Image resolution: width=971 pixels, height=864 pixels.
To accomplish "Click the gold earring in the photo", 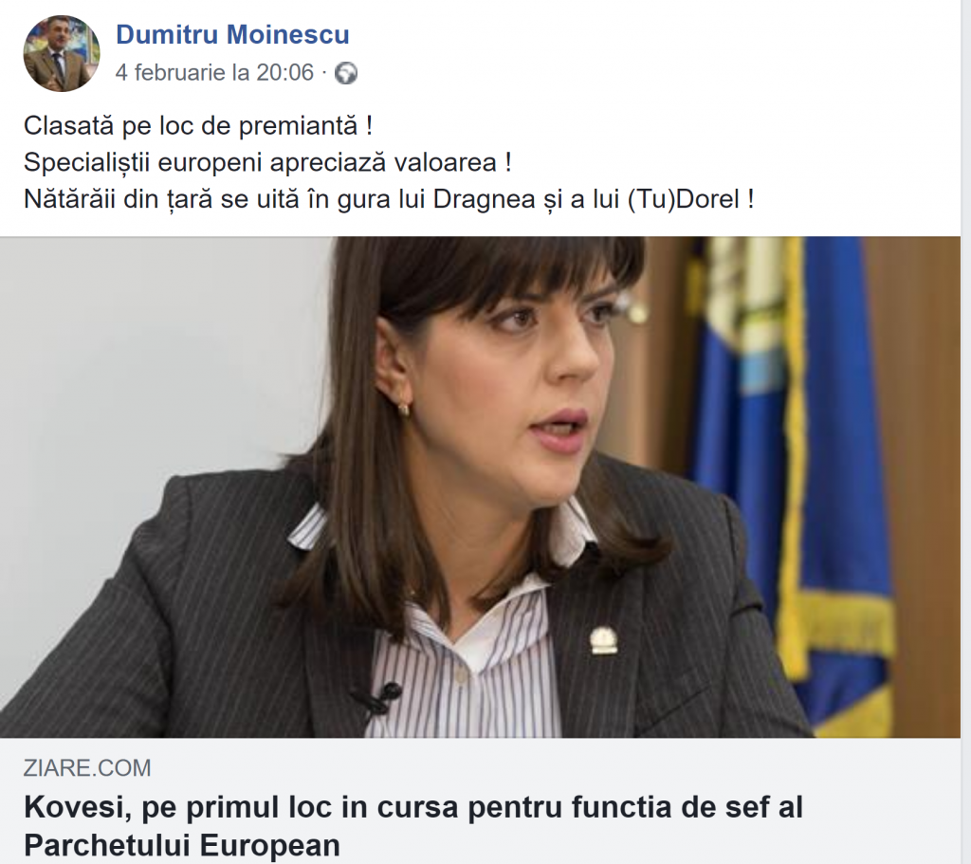I will tap(404, 408).
